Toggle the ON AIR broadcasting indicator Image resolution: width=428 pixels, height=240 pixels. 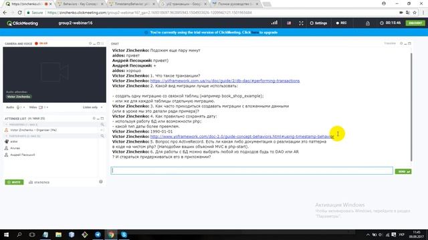41,43
